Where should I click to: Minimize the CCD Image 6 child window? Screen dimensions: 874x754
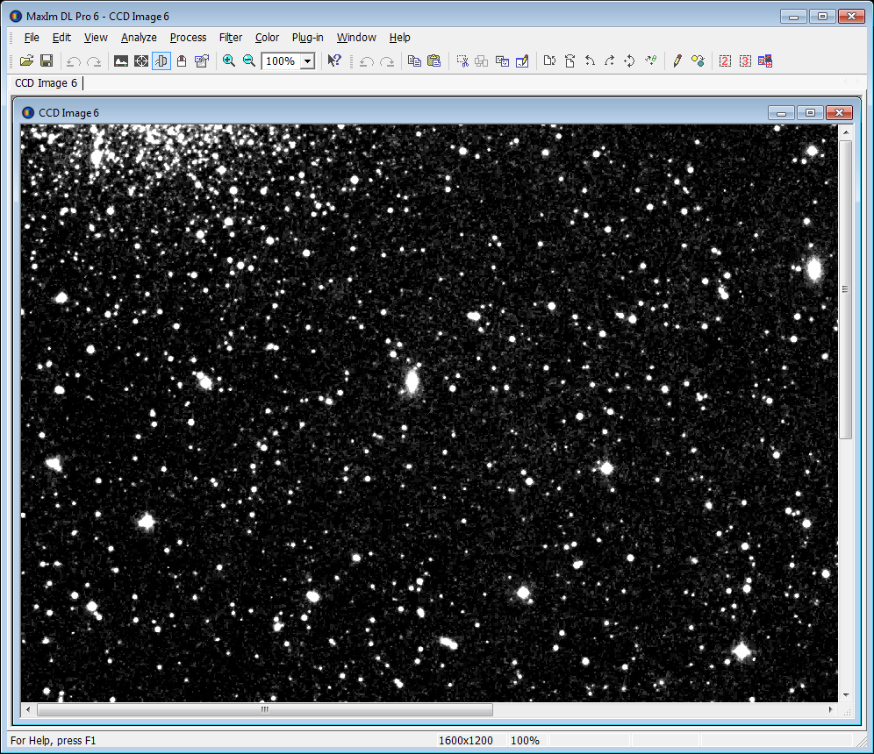(x=782, y=113)
